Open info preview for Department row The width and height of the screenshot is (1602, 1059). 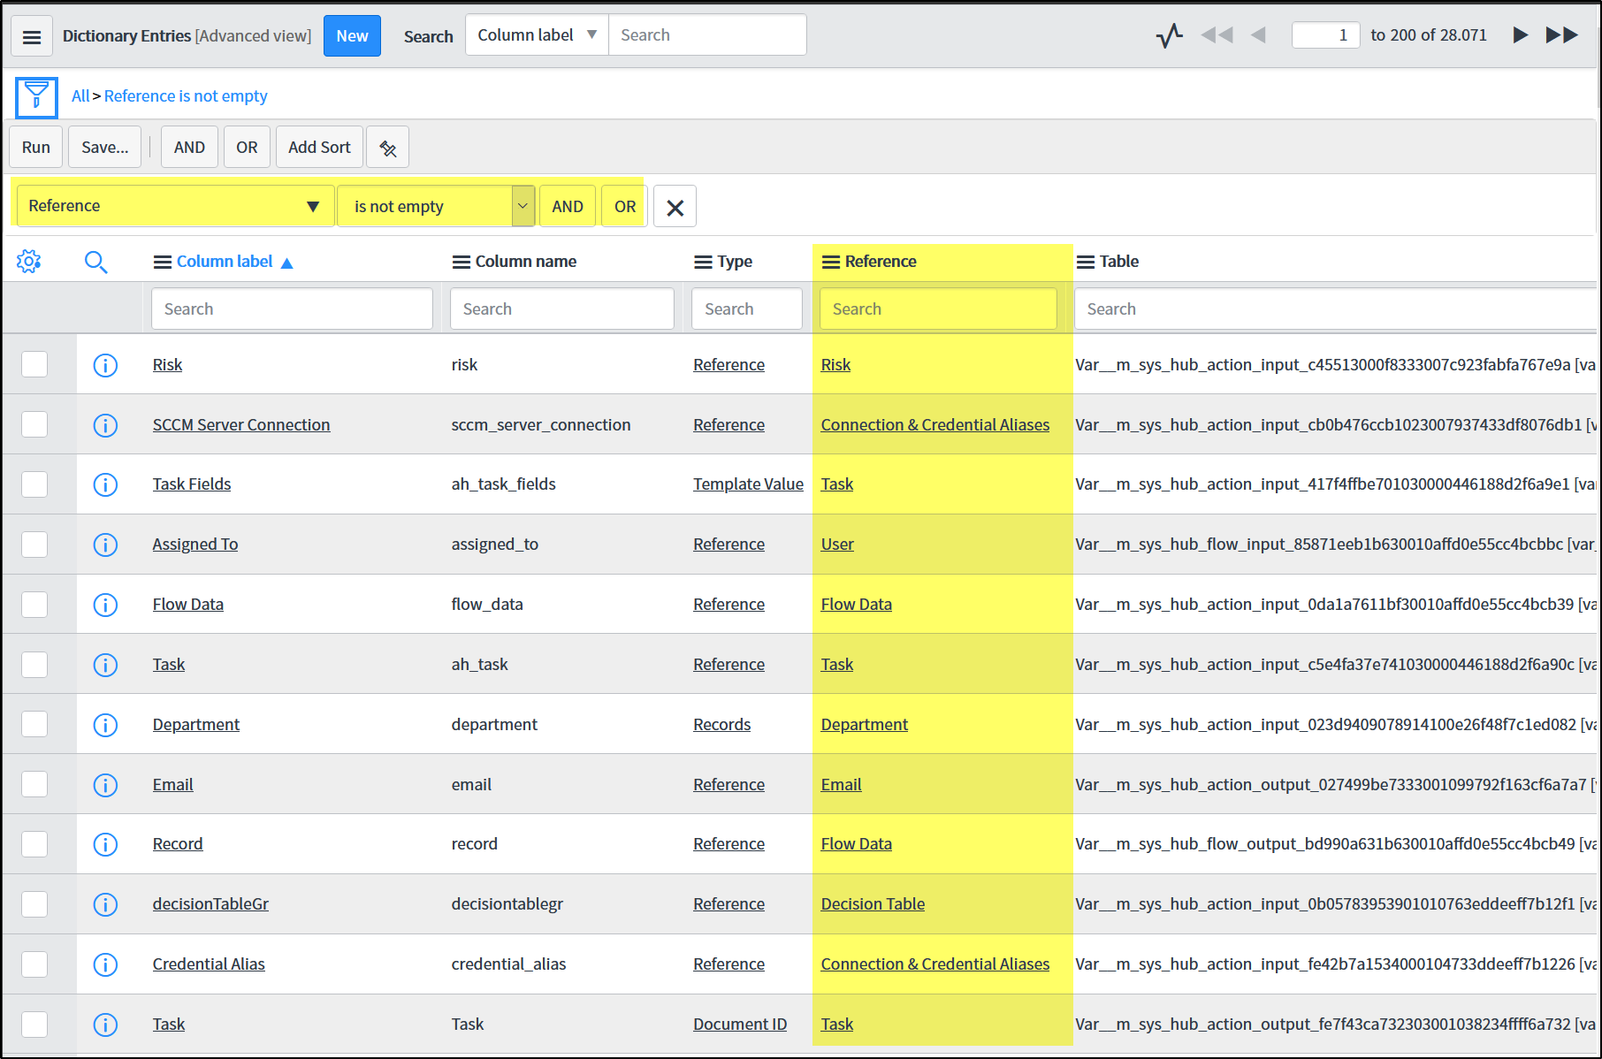(105, 725)
